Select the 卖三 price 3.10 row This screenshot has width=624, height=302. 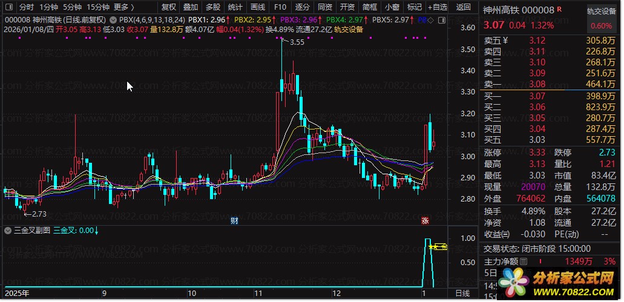550,62
